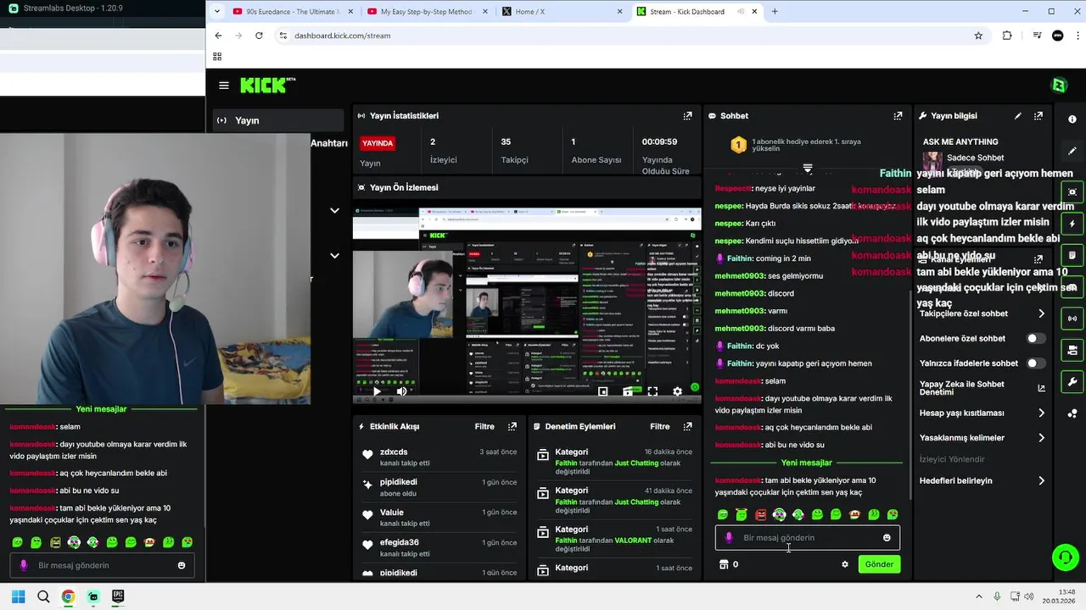Send the chat message with Gönder
1086x610 pixels.
click(x=879, y=564)
